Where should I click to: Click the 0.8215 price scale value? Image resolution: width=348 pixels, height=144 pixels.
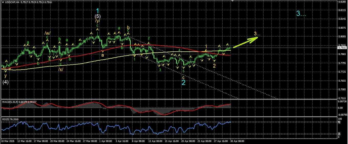coord(342,10)
